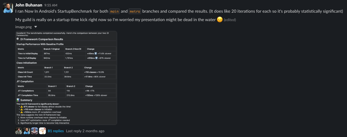347x137 pixels.
Task: Click the disappointed face emoji
Action: tap(220, 20)
